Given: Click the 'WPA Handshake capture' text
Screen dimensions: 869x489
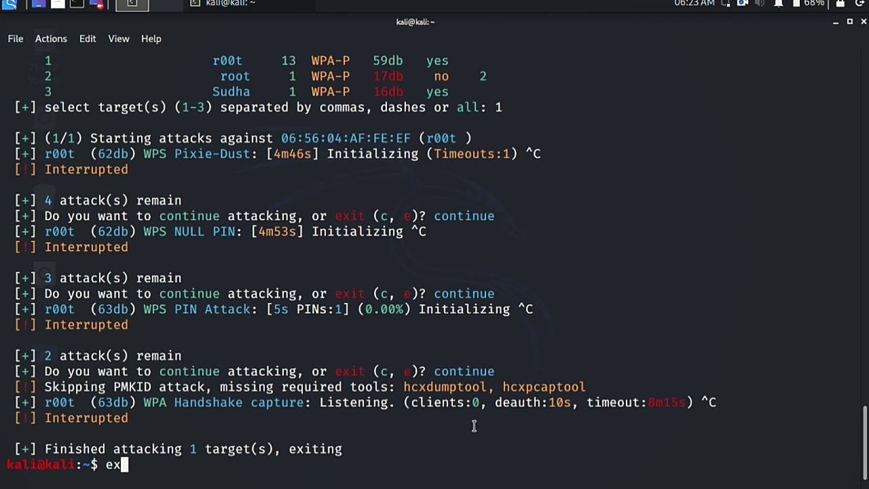Looking at the screenshot, I should [x=223, y=403].
